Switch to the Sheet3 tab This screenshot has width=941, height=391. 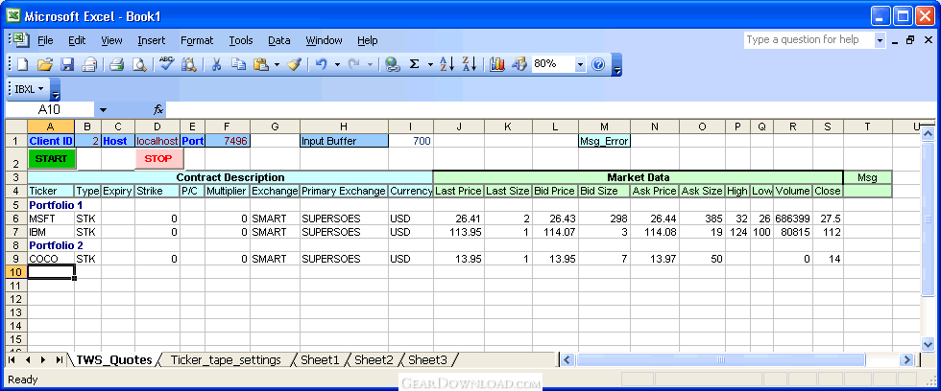click(428, 360)
